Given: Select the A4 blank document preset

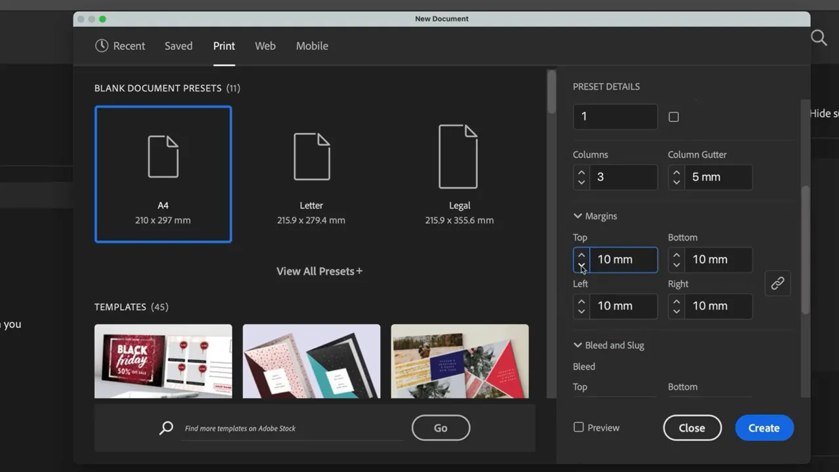Looking at the screenshot, I should (x=163, y=174).
